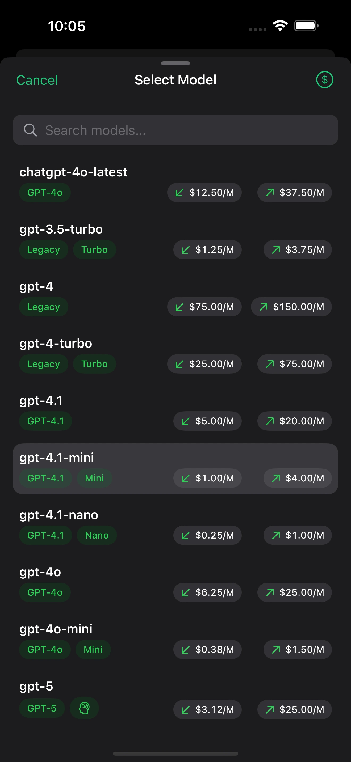
Task: Focus the Search models field
Action: tap(183, 130)
